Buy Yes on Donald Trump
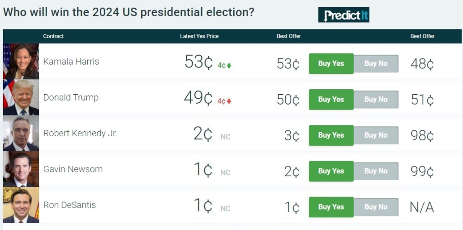The height and width of the screenshot is (230, 463). pos(331,99)
